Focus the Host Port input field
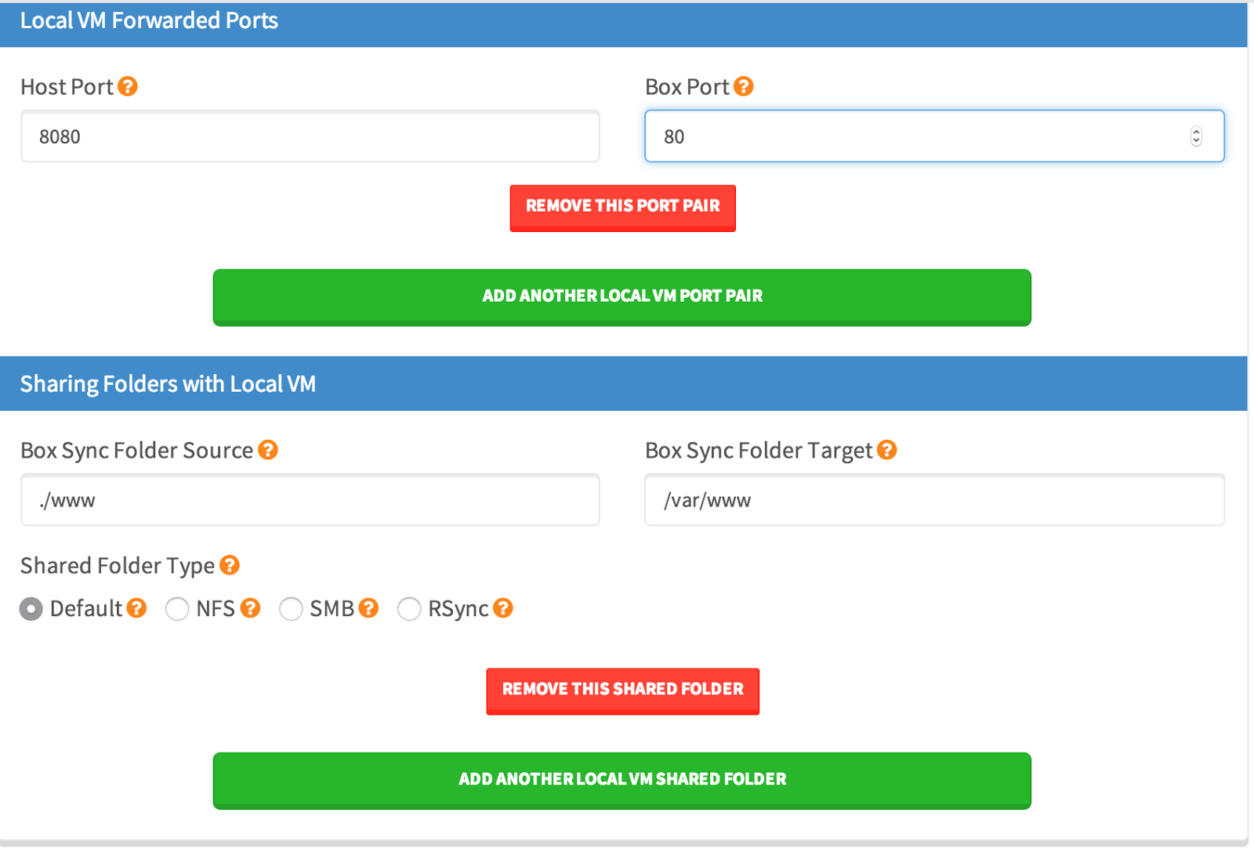 click(x=310, y=136)
